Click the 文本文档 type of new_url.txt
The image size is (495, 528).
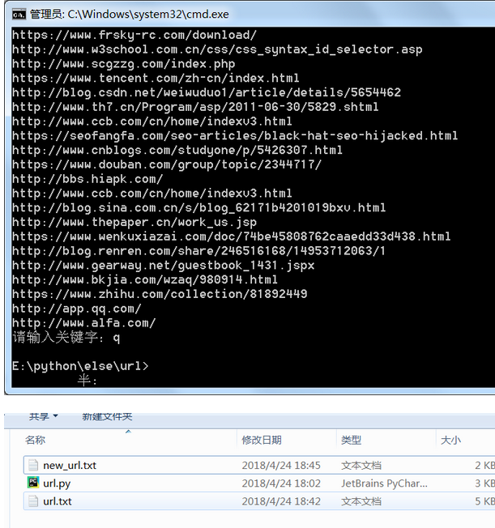pos(361,466)
